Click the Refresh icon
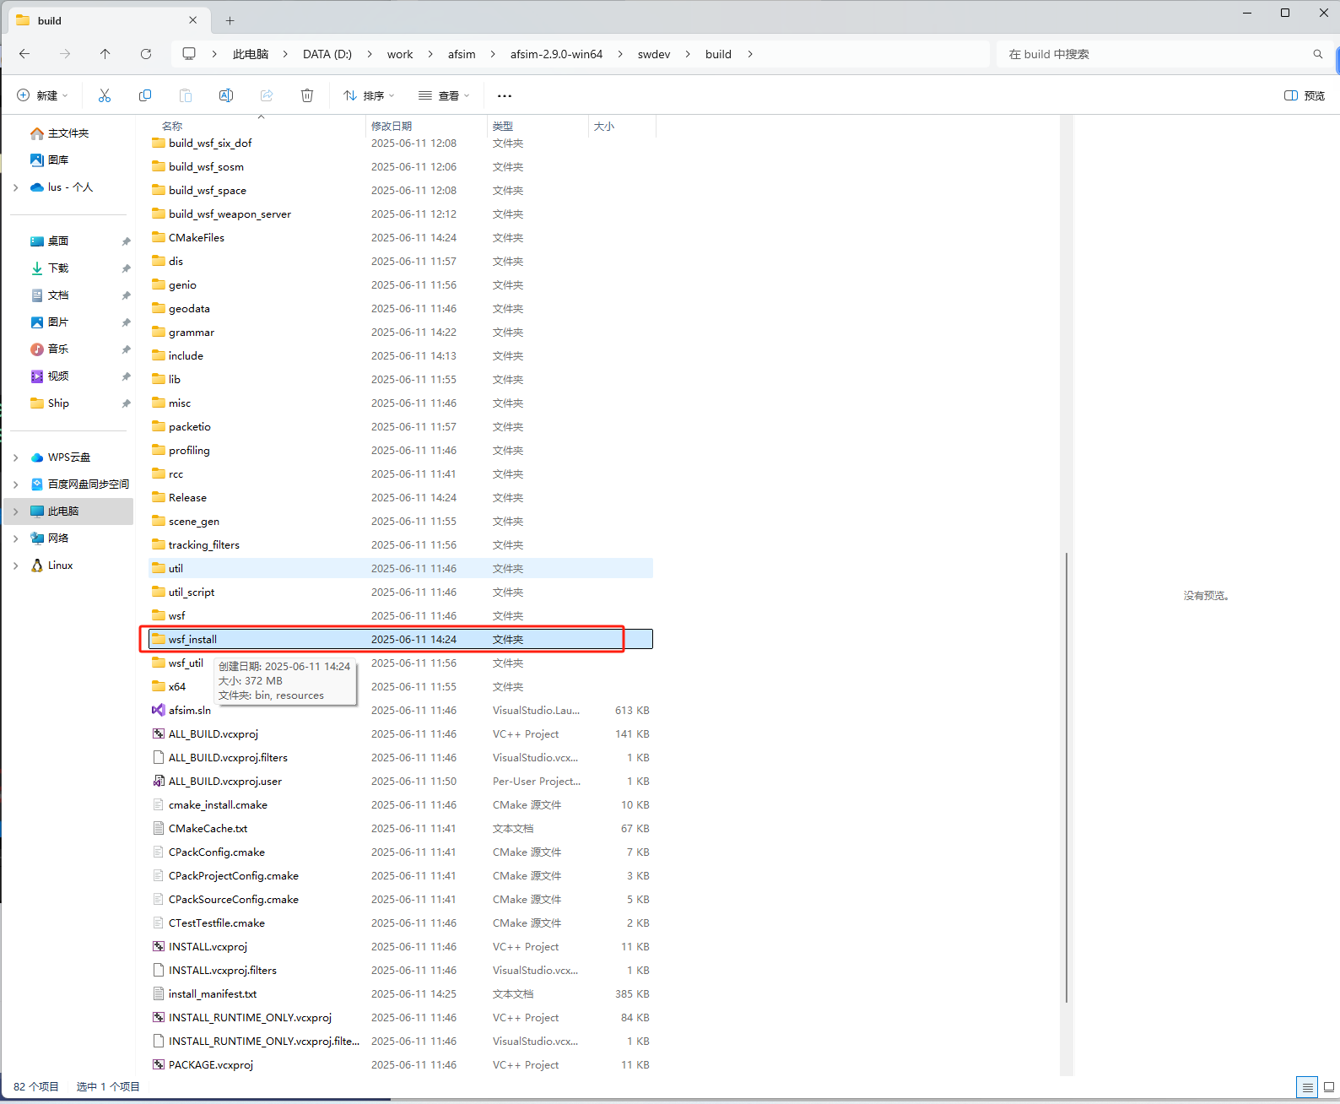 click(146, 54)
